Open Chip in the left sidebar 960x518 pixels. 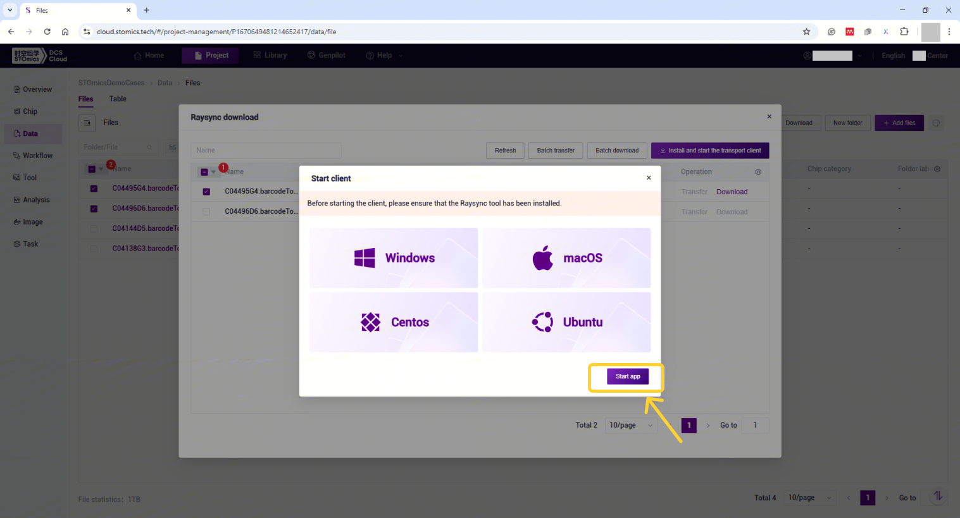click(x=33, y=111)
